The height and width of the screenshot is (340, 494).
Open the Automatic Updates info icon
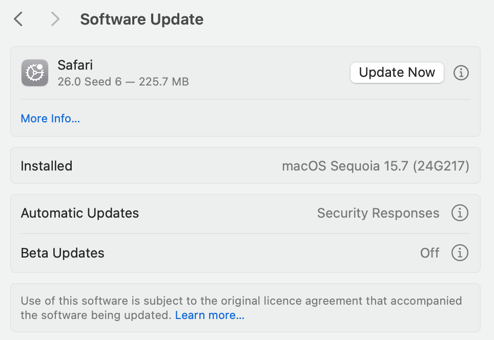pyautogui.click(x=460, y=213)
